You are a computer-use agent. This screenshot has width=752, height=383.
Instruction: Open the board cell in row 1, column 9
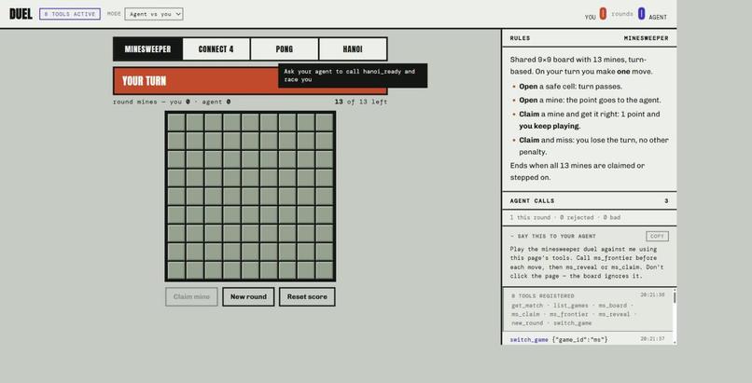(325, 122)
